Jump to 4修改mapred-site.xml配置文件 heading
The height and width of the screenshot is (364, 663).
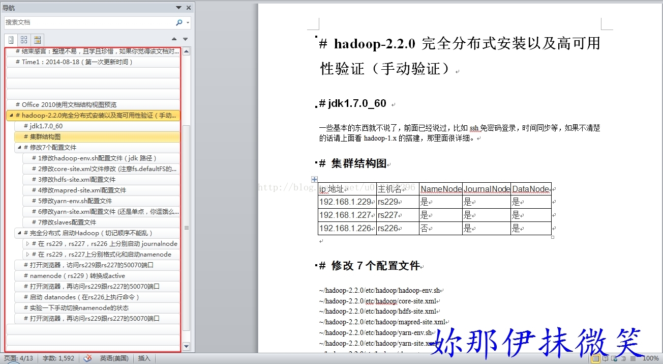(101, 190)
